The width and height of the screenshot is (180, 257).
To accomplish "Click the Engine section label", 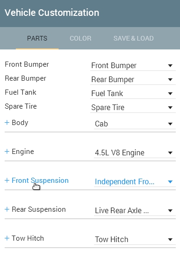I will pyautogui.click(x=23, y=152).
